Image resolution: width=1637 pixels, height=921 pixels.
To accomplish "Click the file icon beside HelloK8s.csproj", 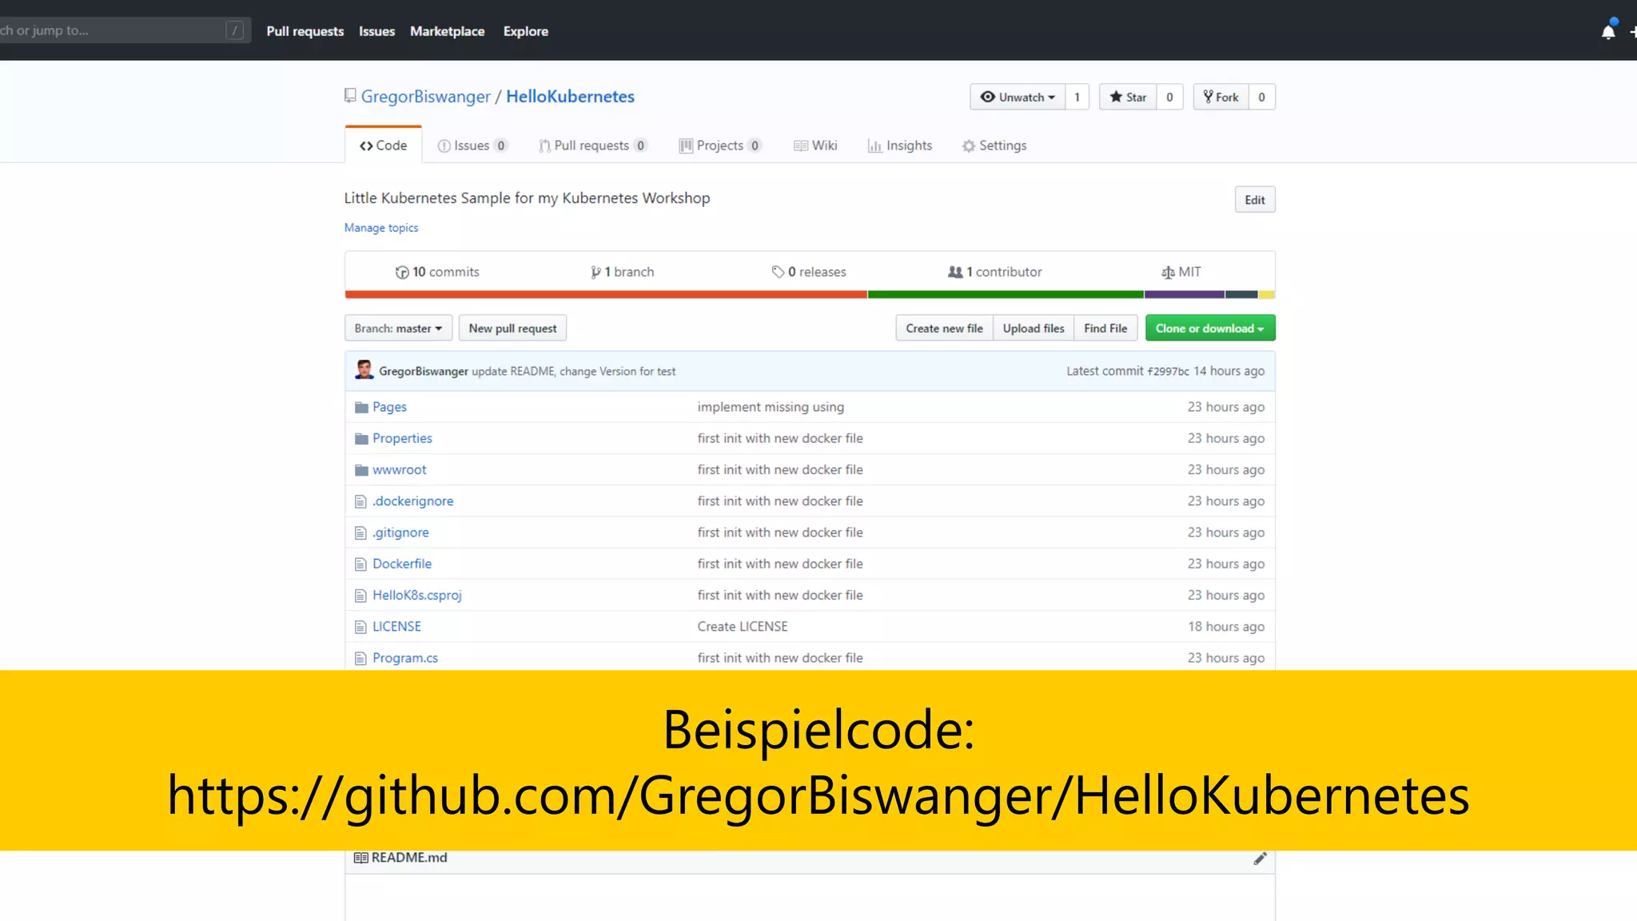I will 360,596.
